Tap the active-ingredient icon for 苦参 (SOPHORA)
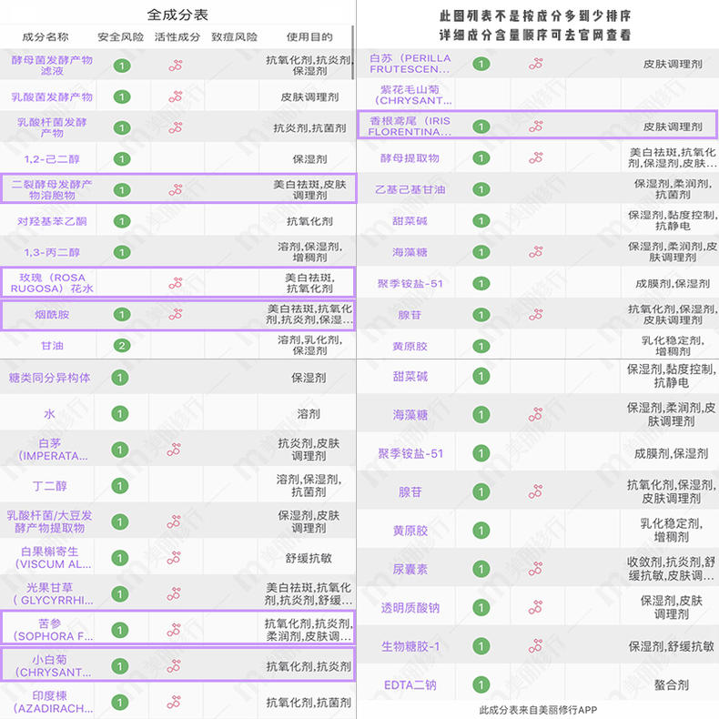 click(x=174, y=630)
